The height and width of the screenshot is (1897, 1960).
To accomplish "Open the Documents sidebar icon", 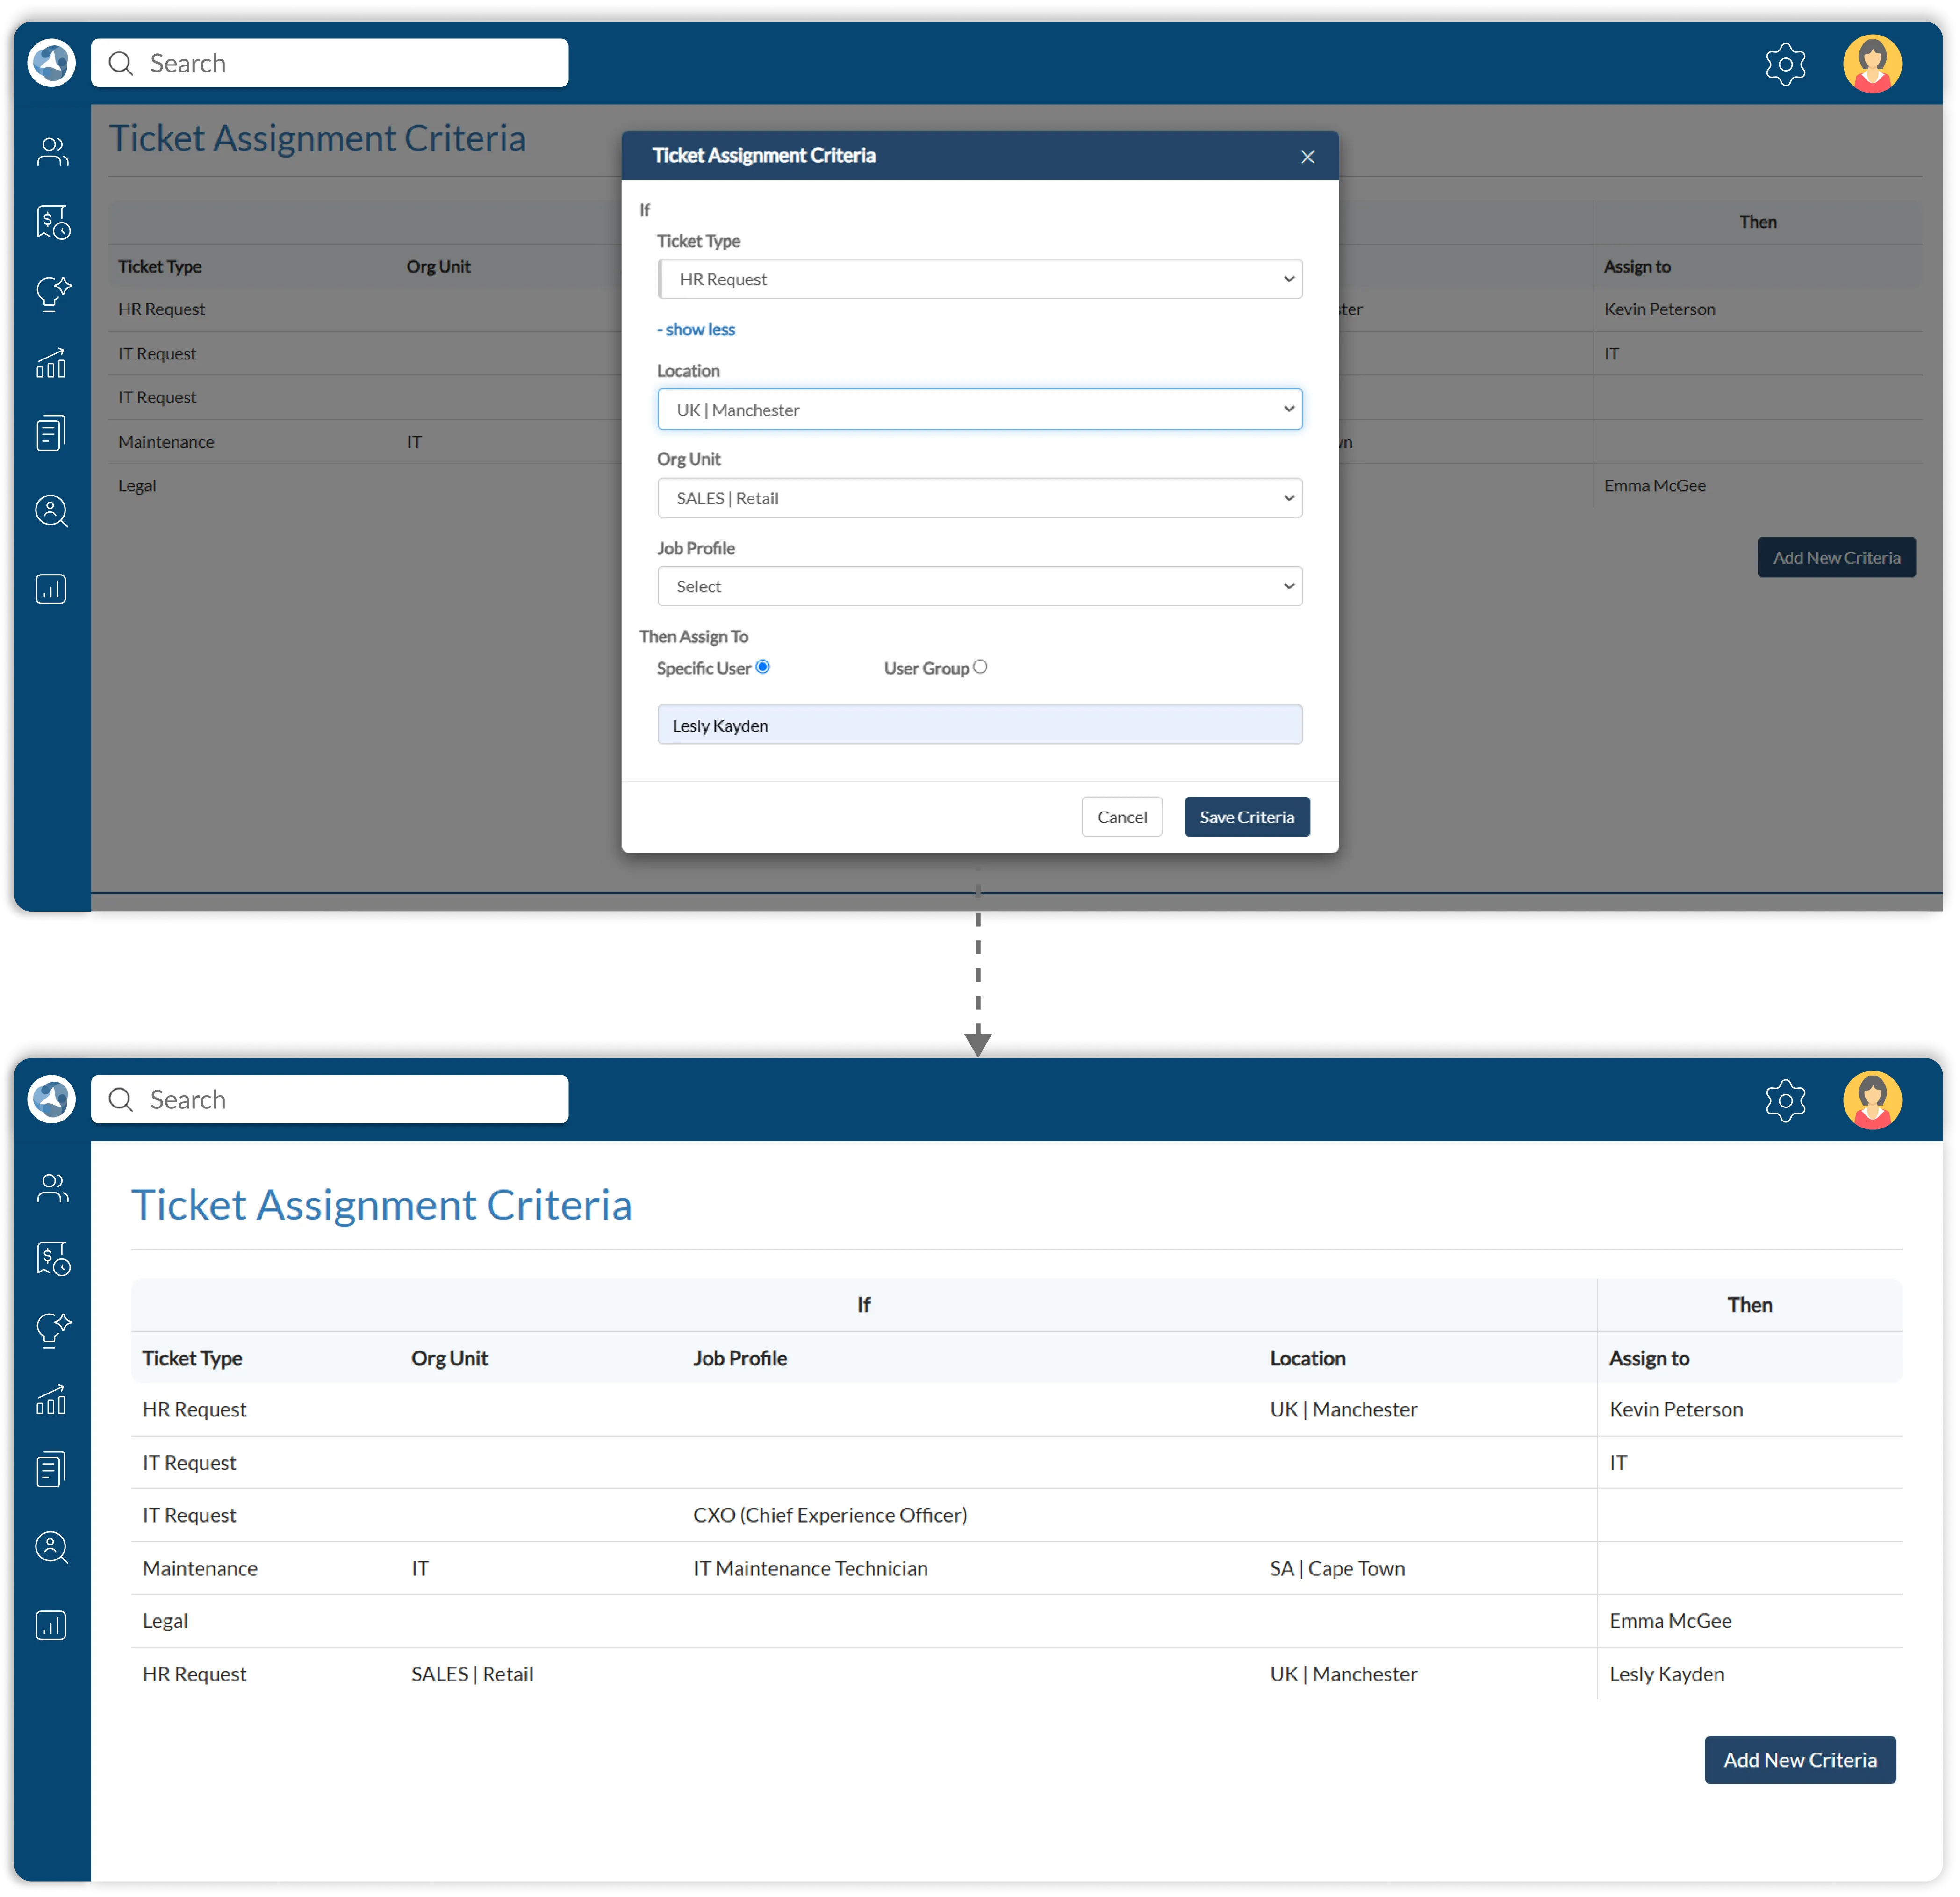I will pyautogui.click(x=51, y=433).
